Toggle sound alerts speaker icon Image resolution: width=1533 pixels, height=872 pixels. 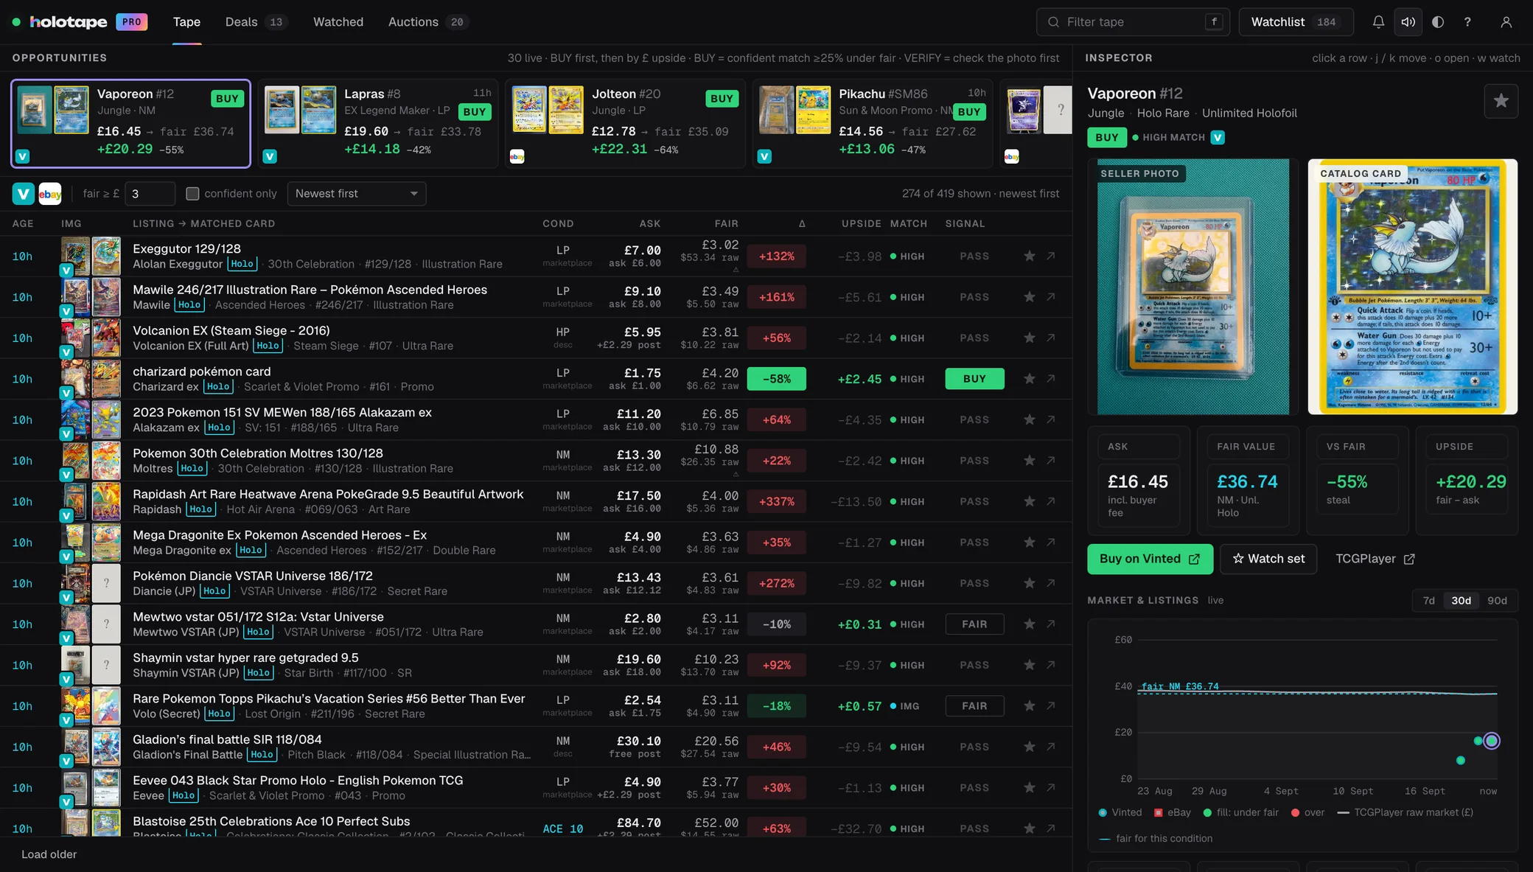1408,22
